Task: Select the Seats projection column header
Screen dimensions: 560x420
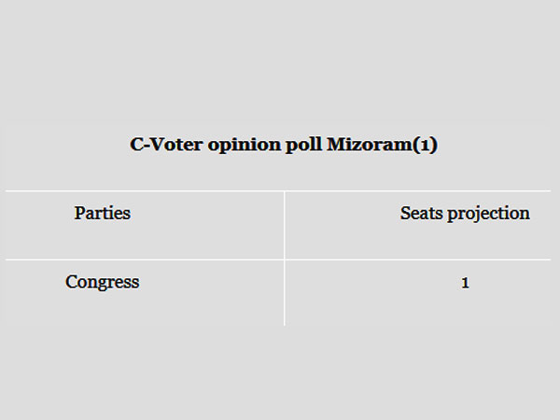Action: tap(465, 213)
